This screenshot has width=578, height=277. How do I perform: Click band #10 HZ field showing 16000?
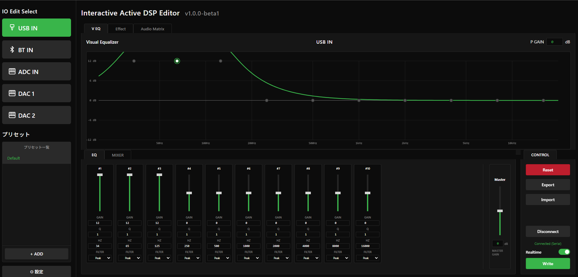coord(367,246)
